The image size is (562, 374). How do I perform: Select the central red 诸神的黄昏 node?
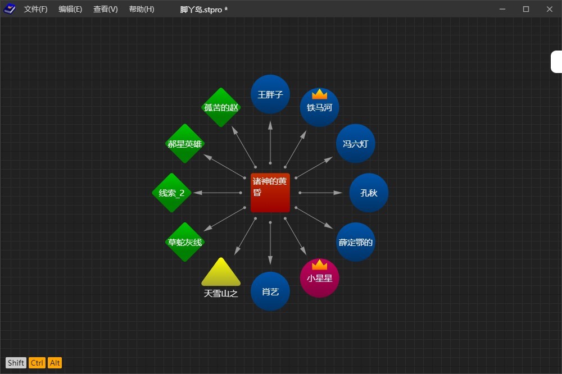coord(270,193)
